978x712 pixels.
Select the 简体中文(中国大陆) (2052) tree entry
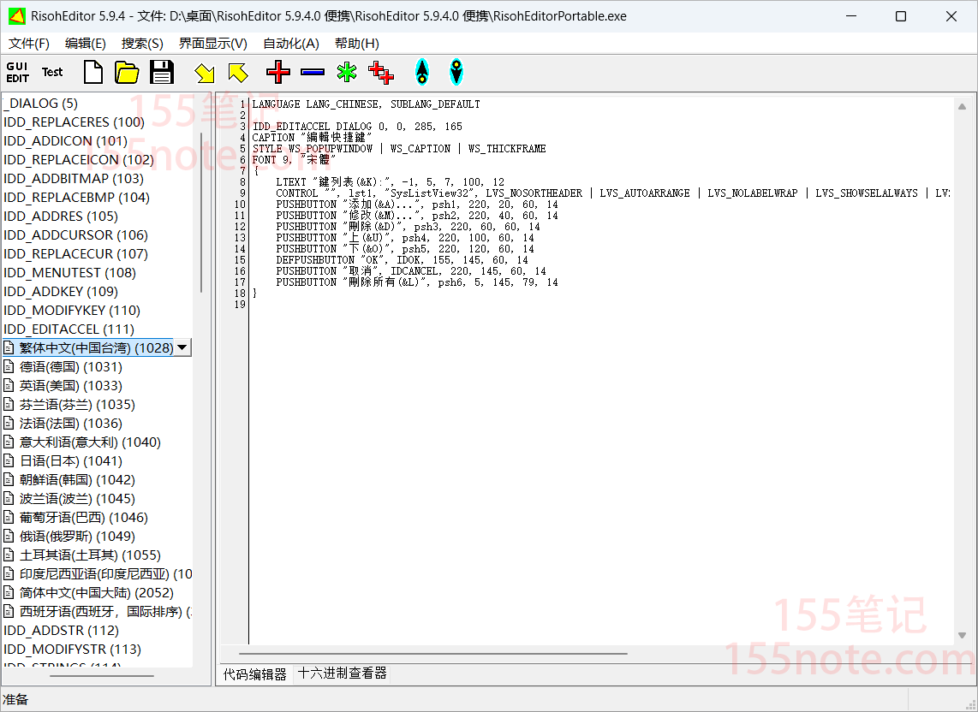tap(96, 593)
